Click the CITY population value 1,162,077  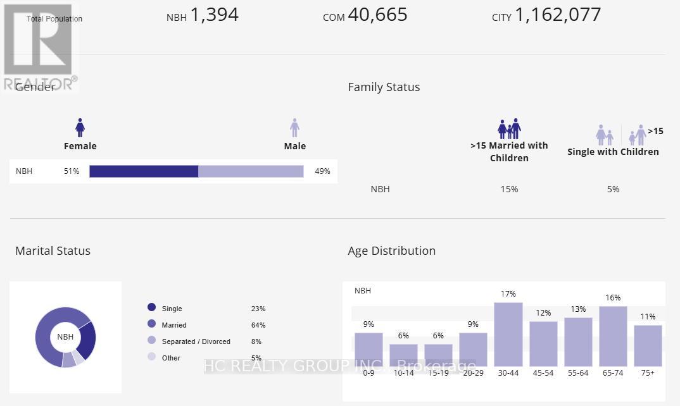click(x=558, y=15)
